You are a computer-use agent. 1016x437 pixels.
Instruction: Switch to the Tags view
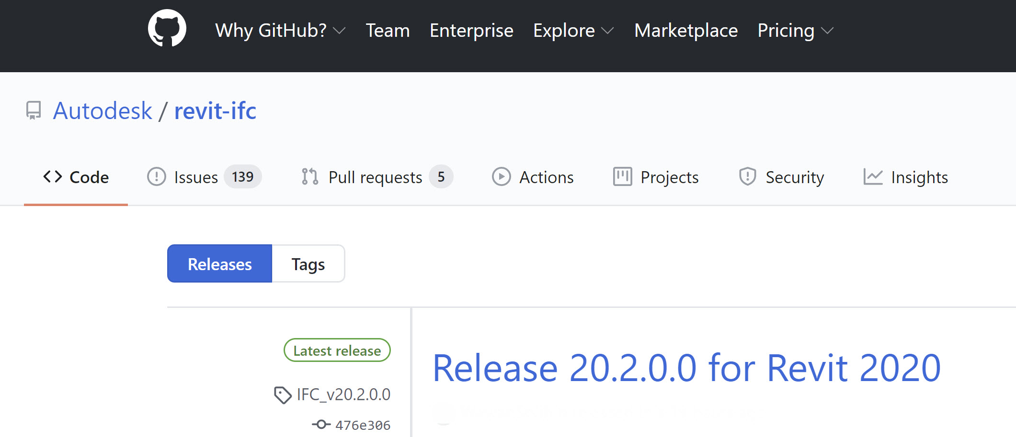(308, 264)
